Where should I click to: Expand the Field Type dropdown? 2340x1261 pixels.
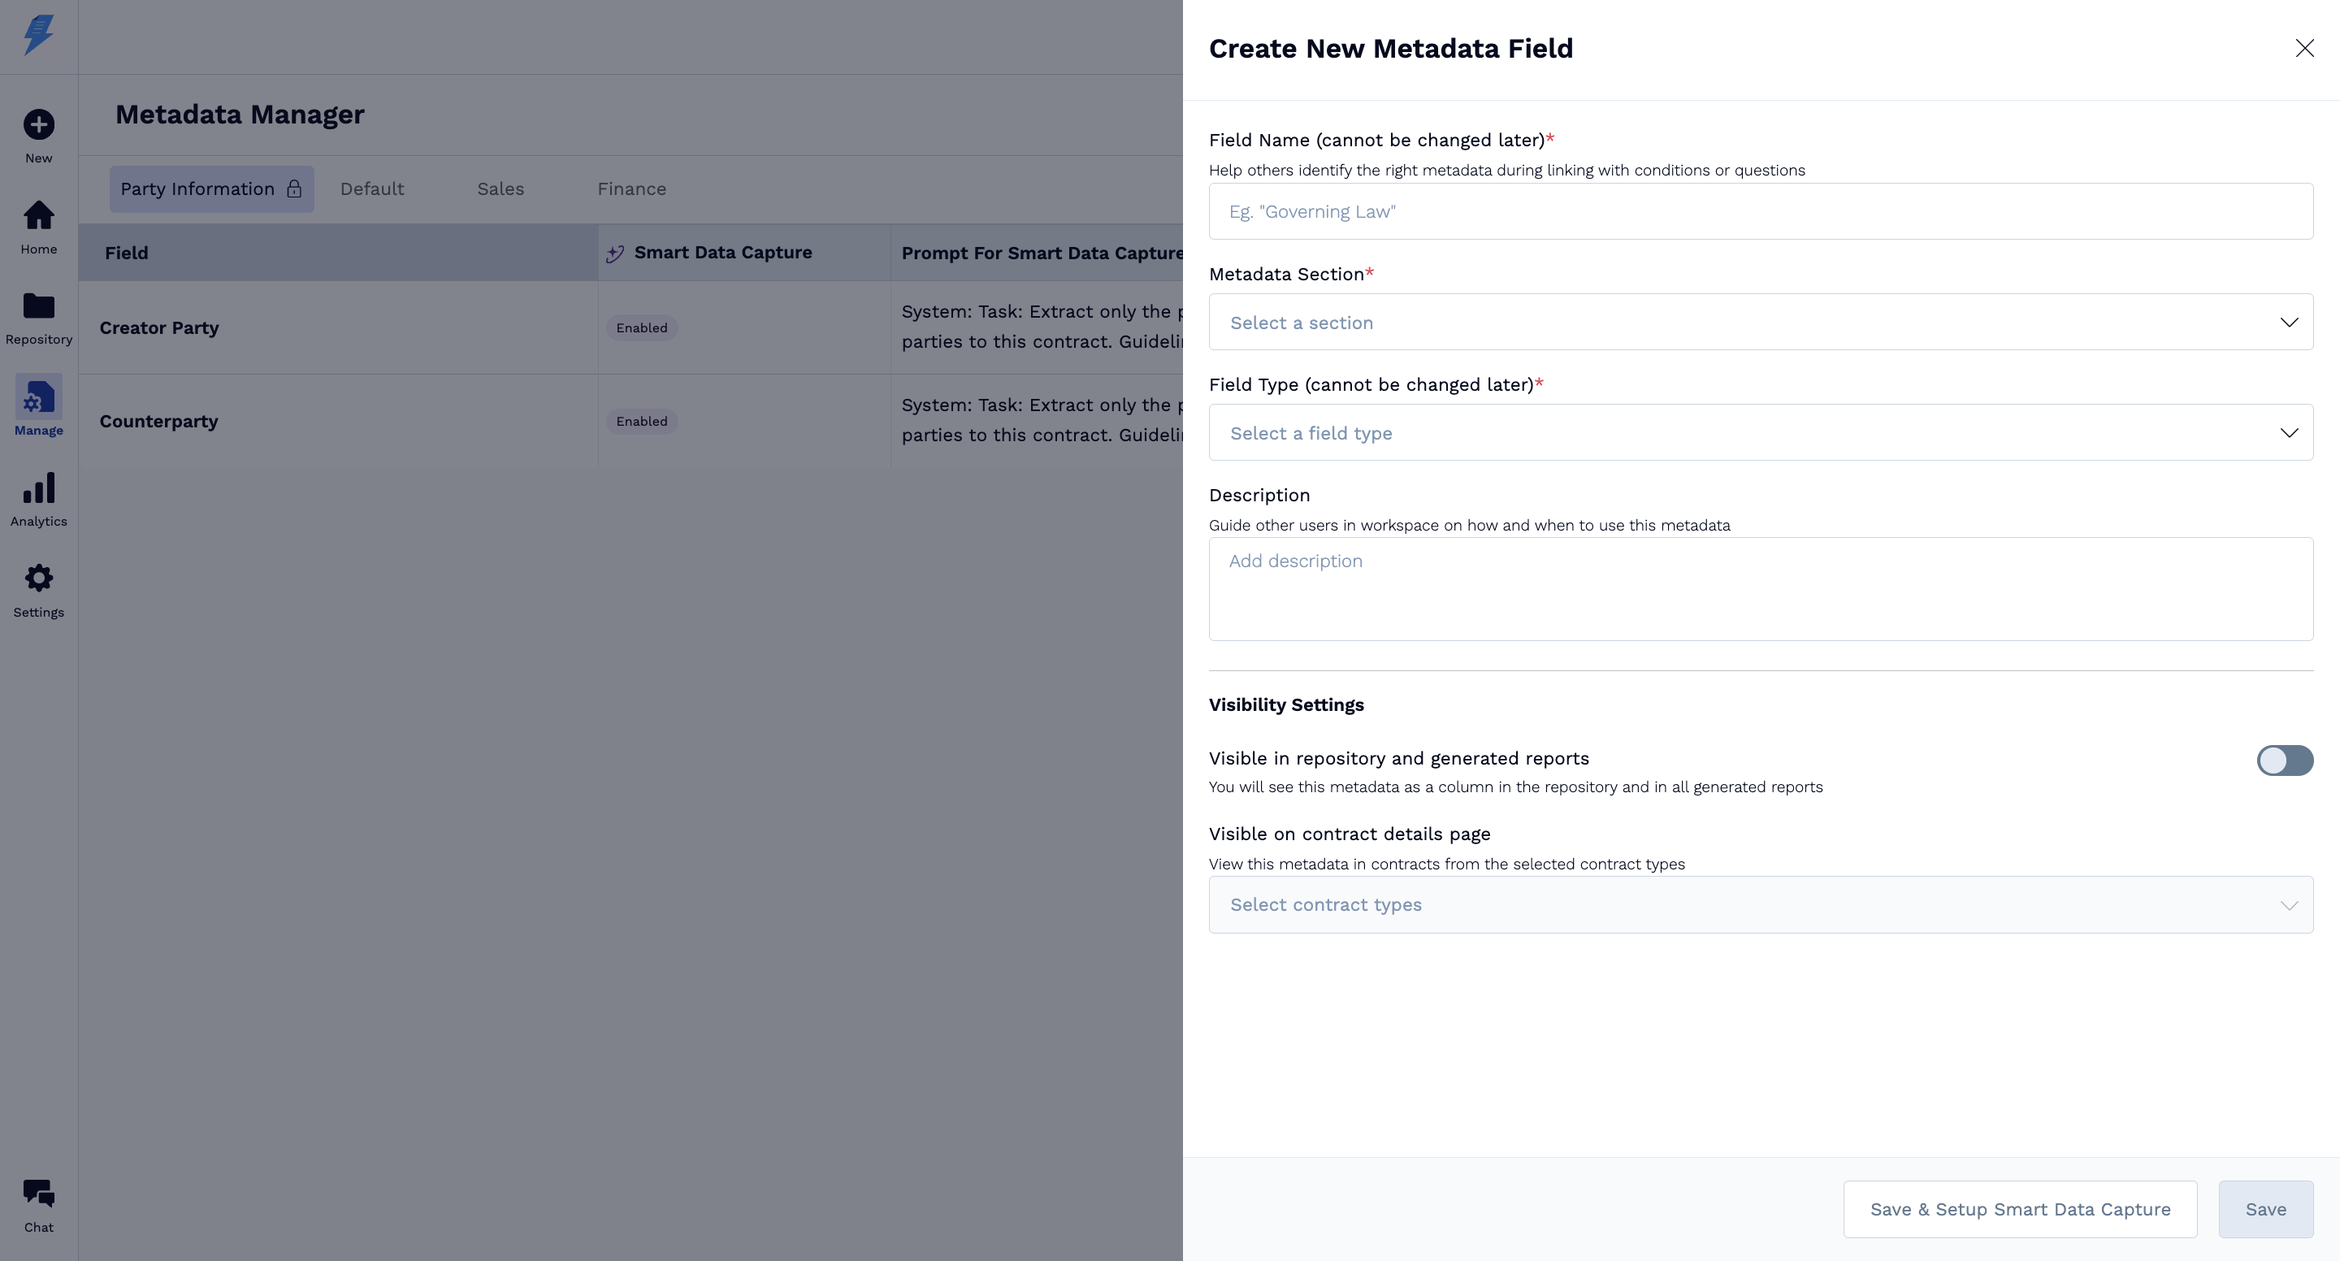(1760, 433)
